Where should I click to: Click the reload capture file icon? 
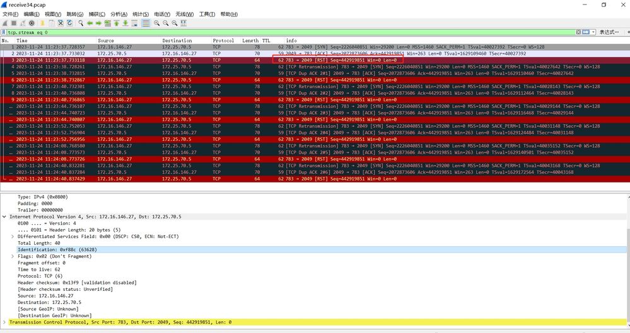[x=69, y=23]
